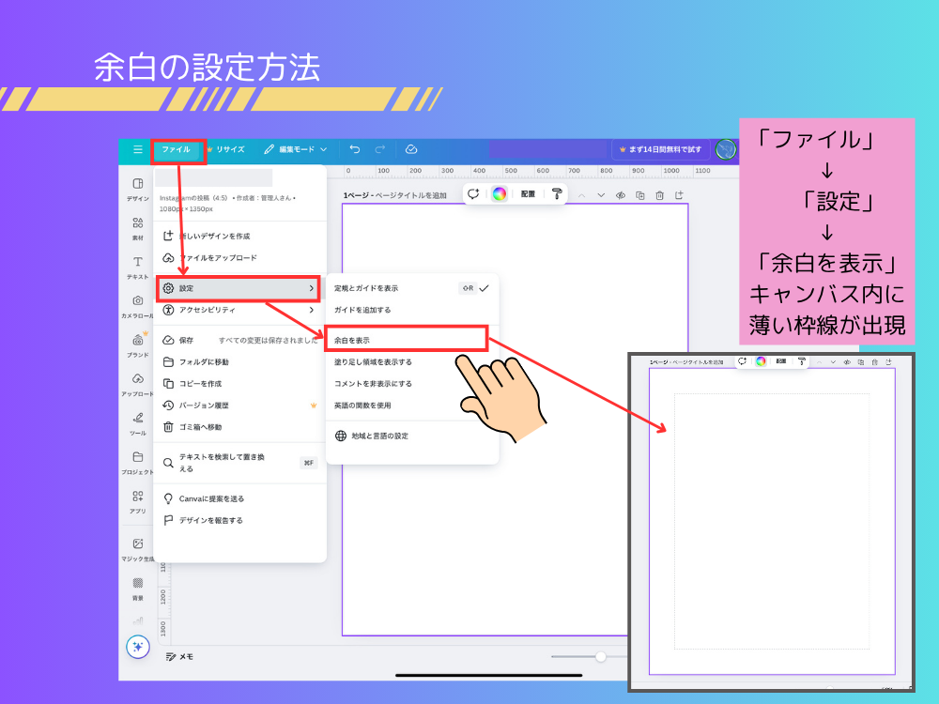
Task: Click Canvaに提案を送る entry
Action: (x=239, y=498)
